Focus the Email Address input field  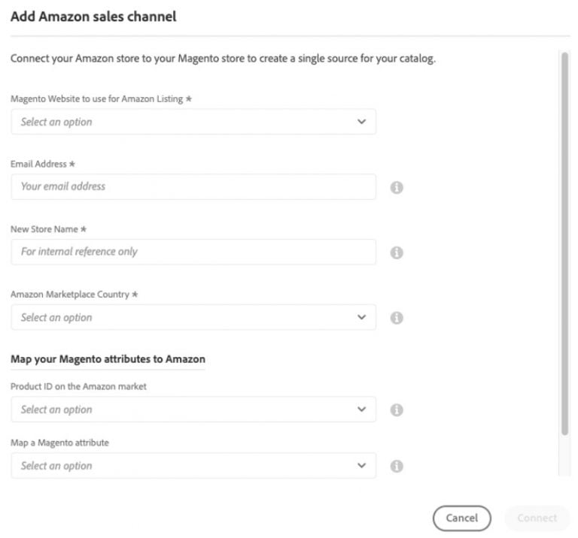tap(193, 186)
